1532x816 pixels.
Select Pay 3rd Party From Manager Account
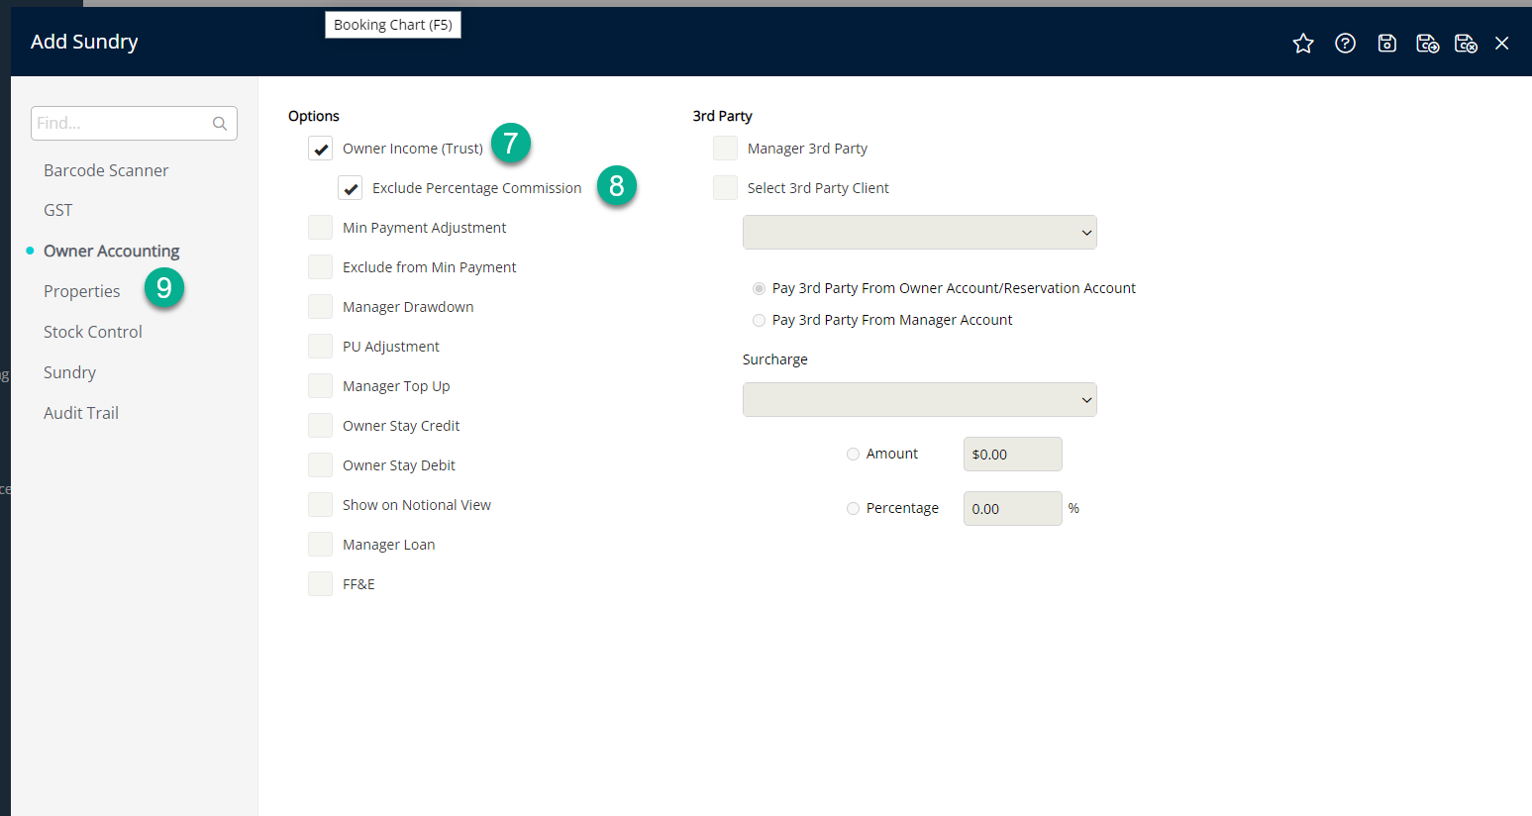coord(760,320)
